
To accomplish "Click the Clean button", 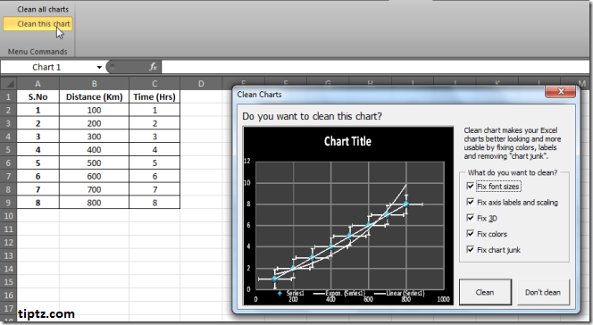I will point(485,292).
